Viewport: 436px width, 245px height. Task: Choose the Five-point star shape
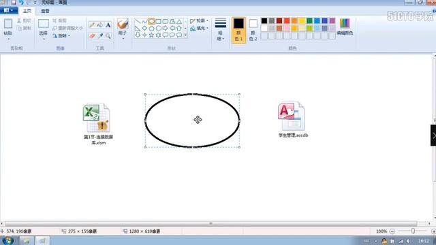pyautogui.click(x=151, y=35)
